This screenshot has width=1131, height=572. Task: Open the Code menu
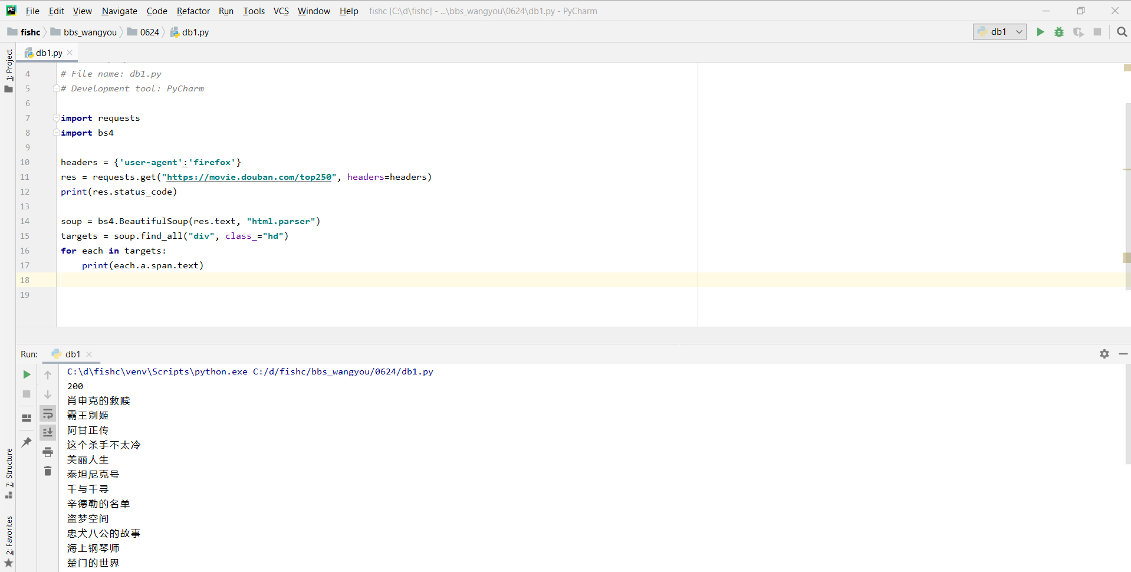click(157, 11)
